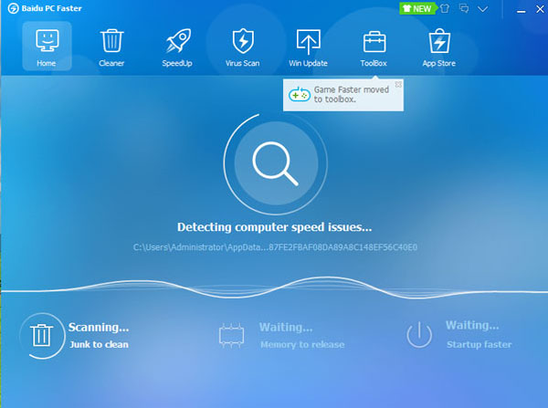Screen dimensions: 548x408
Task: Click the Startup faster power icon
Action: (x=418, y=335)
